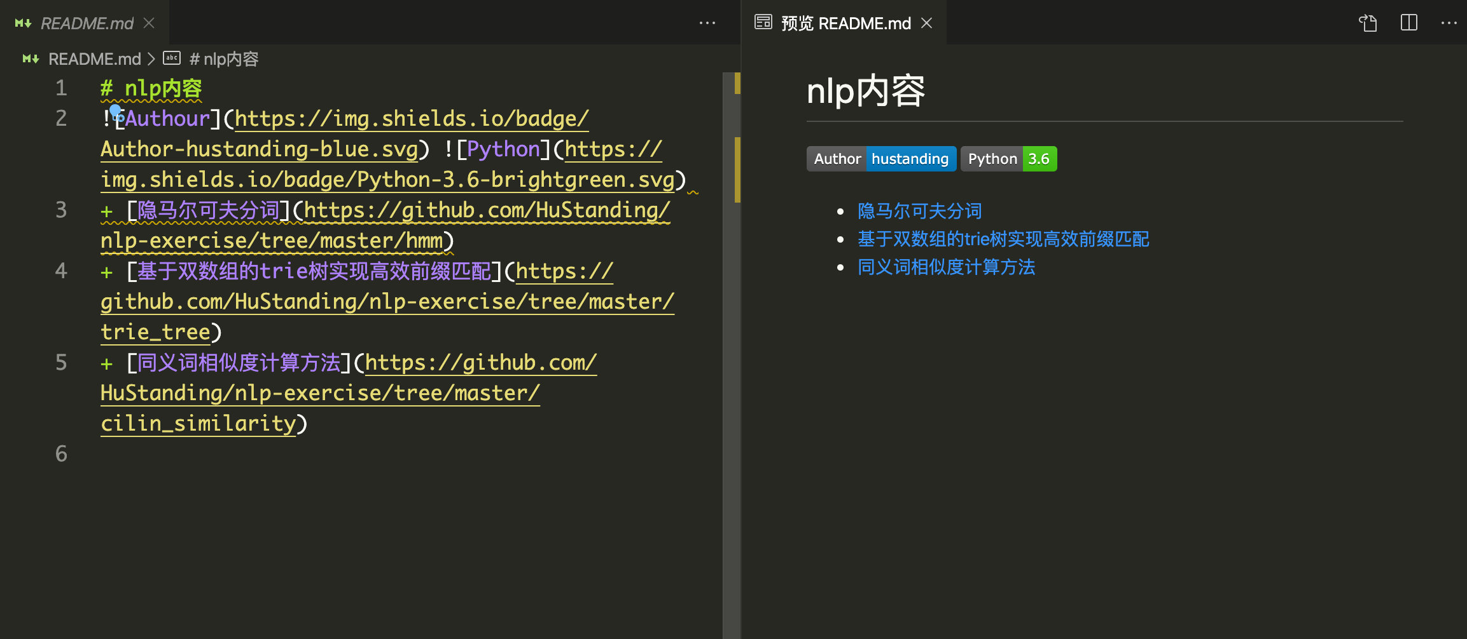Click the Author hustanding badge image
This screenshot has width=1467, height=639.
[881, 159]
